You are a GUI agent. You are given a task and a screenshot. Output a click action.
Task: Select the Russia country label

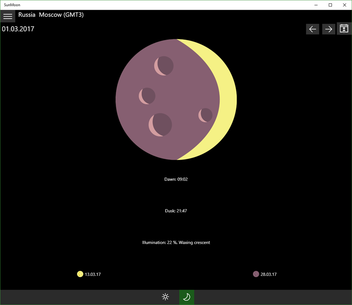26,14
